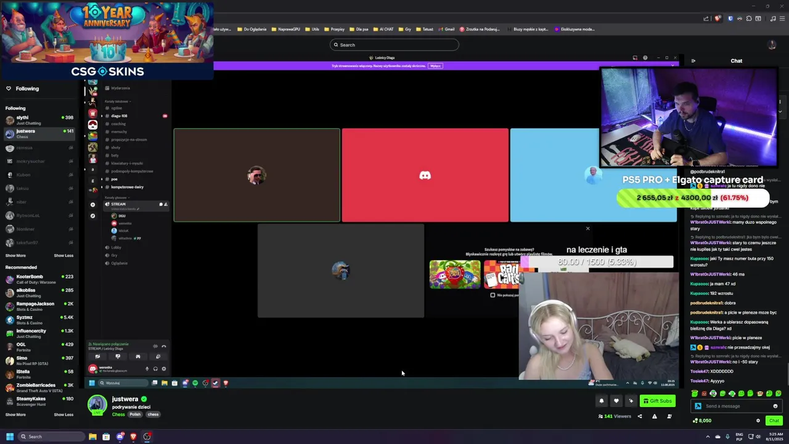Collapse chat panel with arrow icon
Viewport: 789px width, 444px height.
693,61
